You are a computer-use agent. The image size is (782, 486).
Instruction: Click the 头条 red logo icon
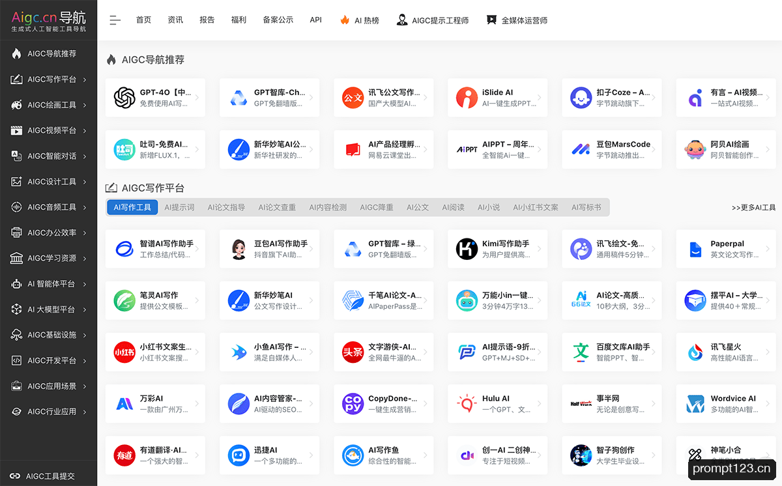pyautogui.click(x=353, y=352)
